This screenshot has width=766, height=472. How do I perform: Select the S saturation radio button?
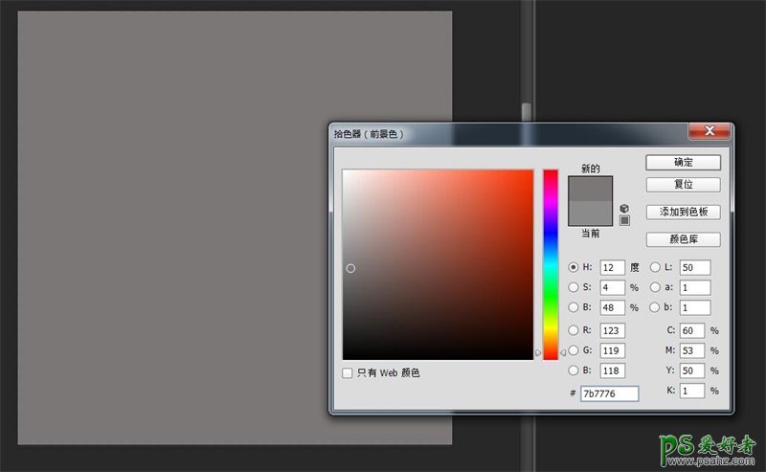(x=573, y=287)
